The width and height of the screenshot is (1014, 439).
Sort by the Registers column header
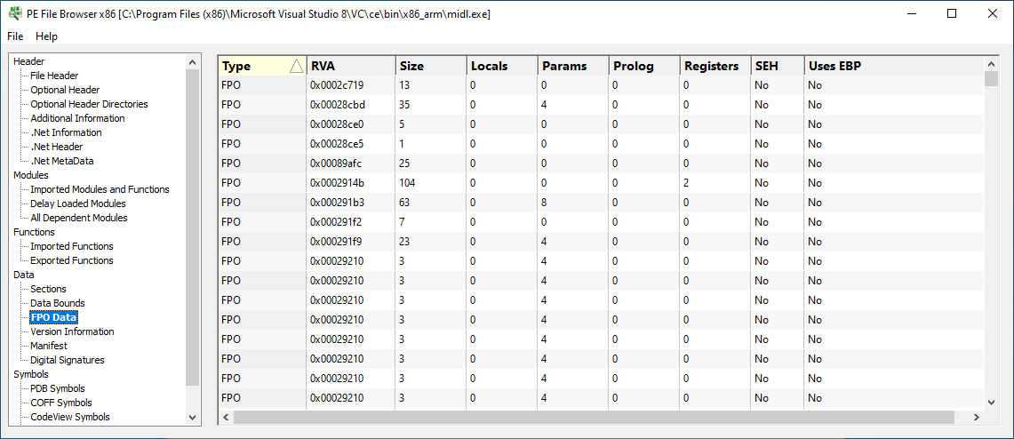coord(716,66)
